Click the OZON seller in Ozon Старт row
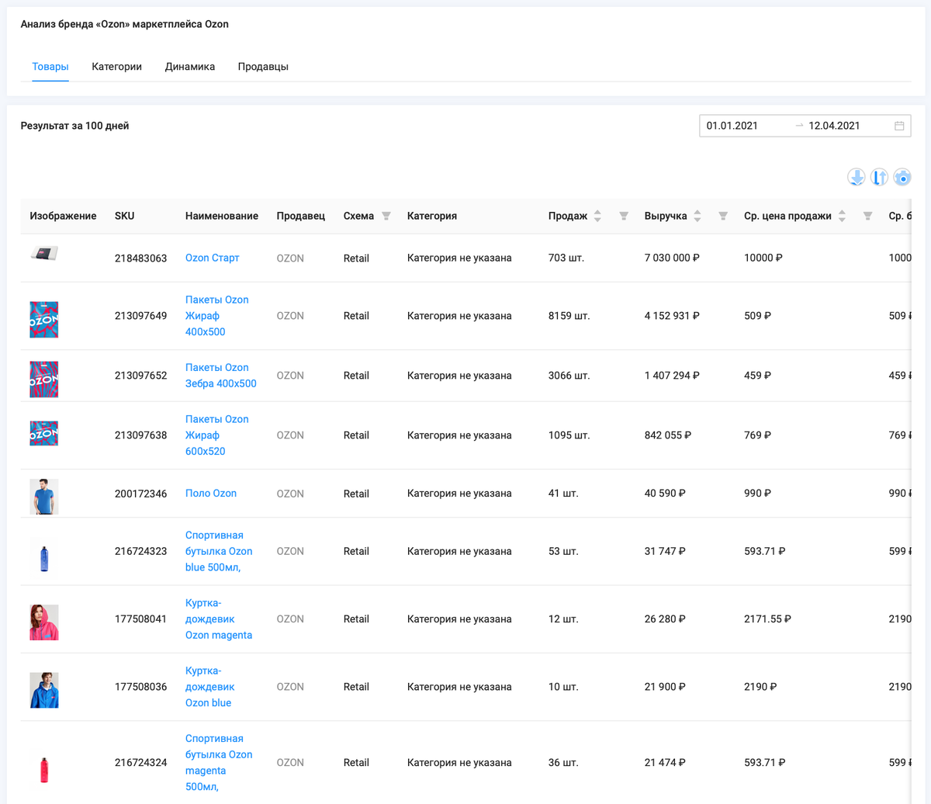This screenshot has height=804, width=931. pyautogui.click(x=290, y=258)
